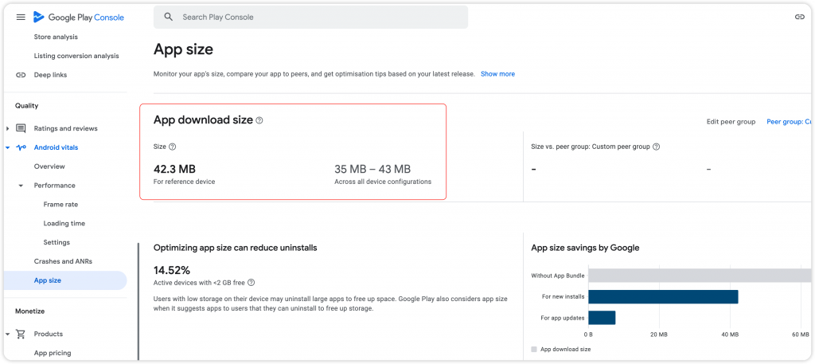
Task: Click the App download size legend swatch
Action: click(534, 350)
